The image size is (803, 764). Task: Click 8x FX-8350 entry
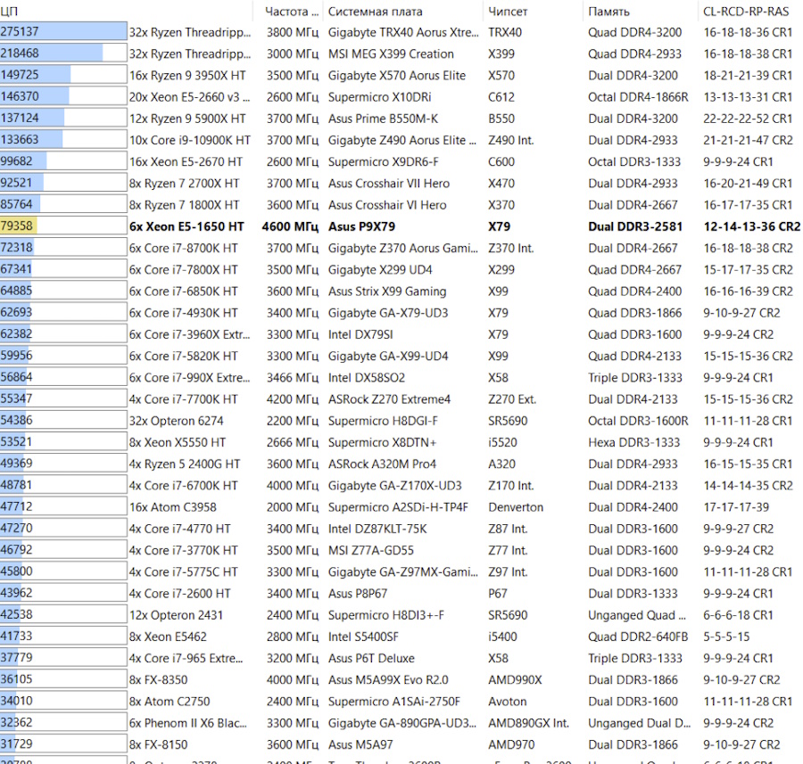pos(158,679)
